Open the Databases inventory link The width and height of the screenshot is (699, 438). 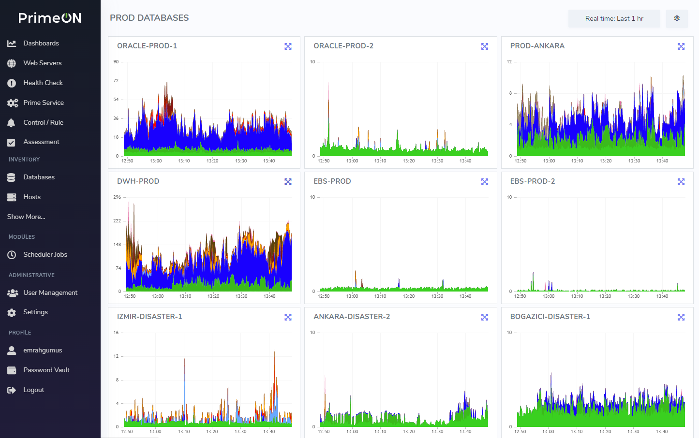39,177
